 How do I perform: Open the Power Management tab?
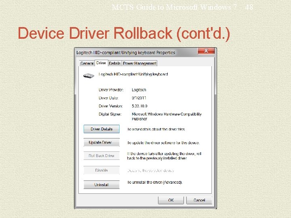139,63
